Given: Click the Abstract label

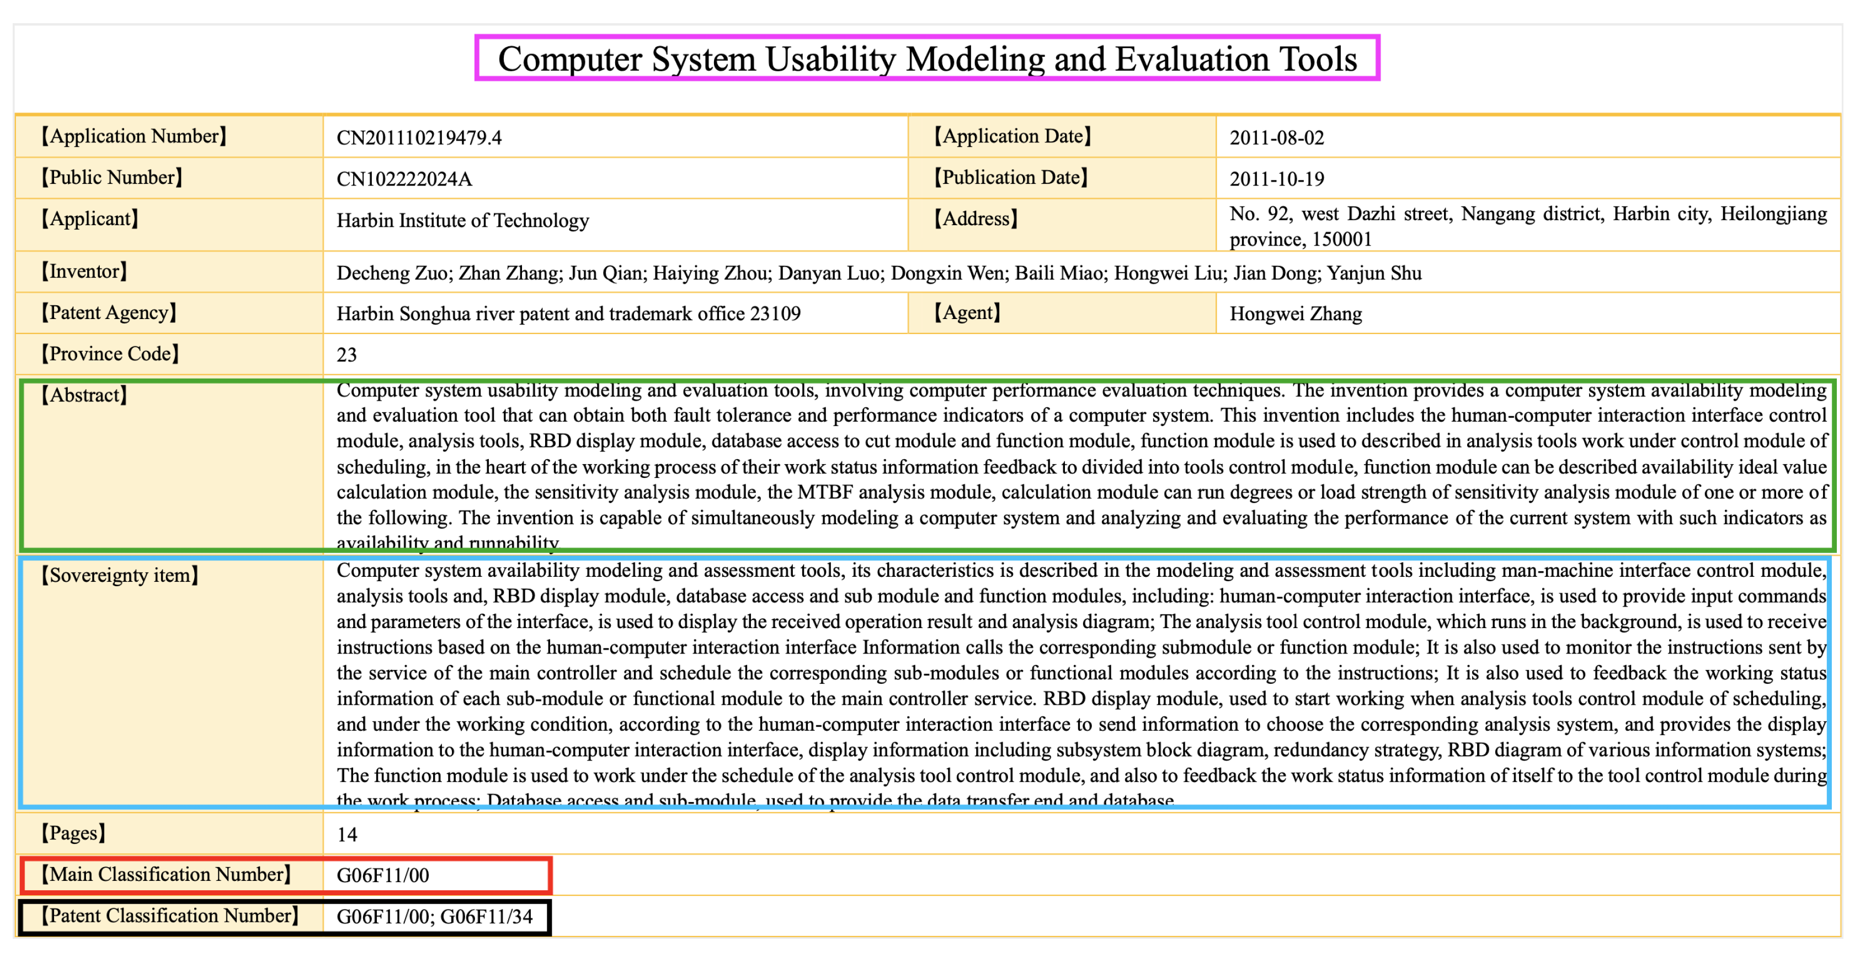Looking at the screenshot, I should [84, 395].
